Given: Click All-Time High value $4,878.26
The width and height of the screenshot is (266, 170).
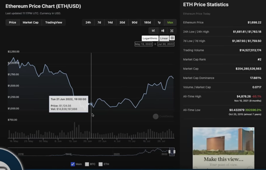Looking at the screenshot, I should (x=243, y=96).
